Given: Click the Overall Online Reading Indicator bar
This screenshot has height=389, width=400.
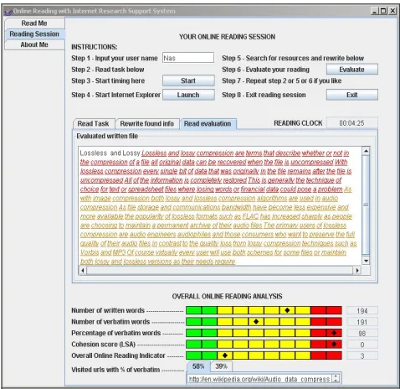Looking at the screenshot, I should (x=264, y=355).
